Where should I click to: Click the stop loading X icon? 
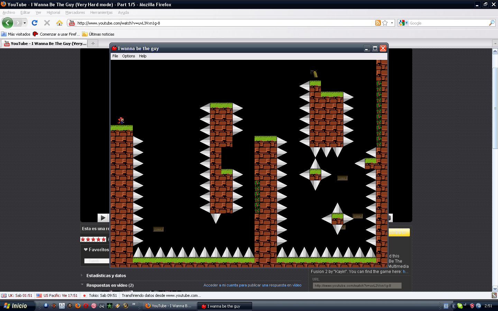click(x=47, y=23)
